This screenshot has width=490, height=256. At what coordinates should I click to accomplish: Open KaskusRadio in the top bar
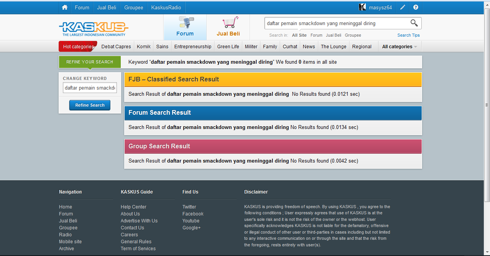coord(166,7)
